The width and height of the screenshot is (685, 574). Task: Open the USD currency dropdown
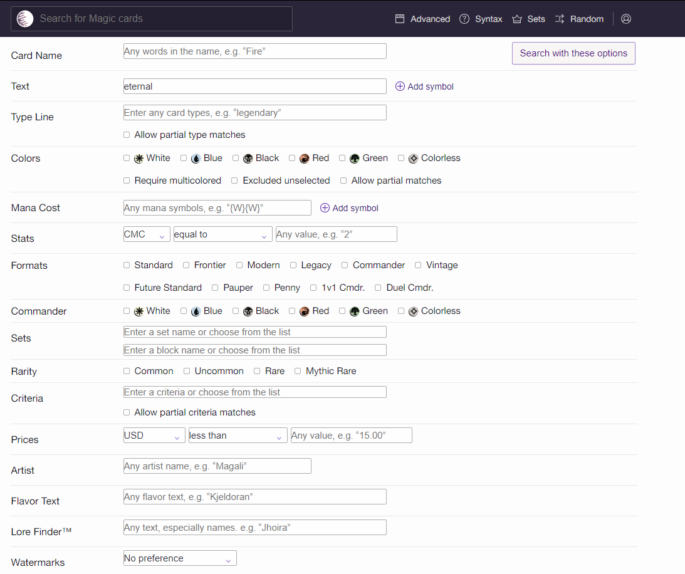click(154, 436)
